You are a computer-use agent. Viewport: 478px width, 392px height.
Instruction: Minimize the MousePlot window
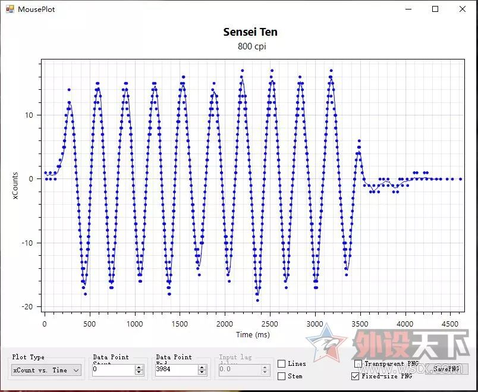tap(408, 9)
